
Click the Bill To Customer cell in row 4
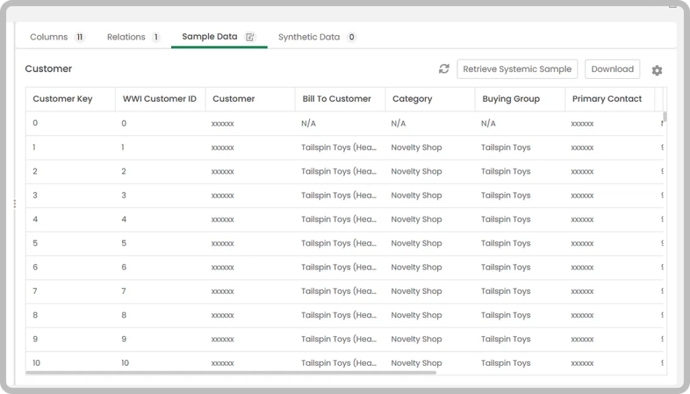(x=339, y=220)
